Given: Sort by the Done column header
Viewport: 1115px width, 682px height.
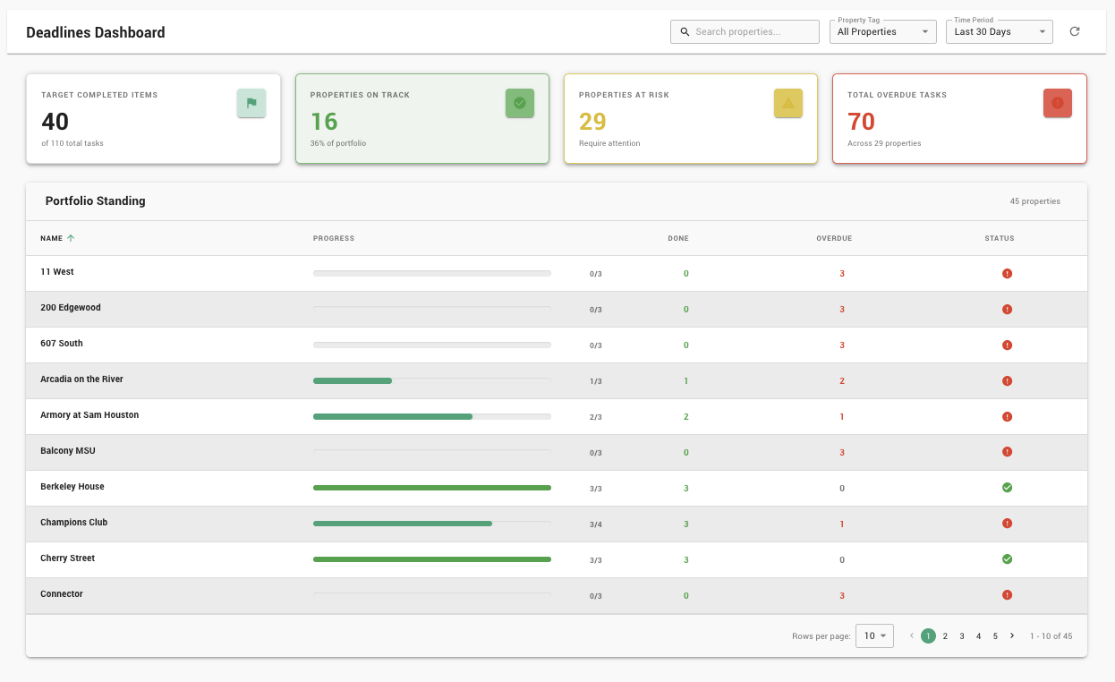Looking at the screenshot, I should click(x=678, y=238).
